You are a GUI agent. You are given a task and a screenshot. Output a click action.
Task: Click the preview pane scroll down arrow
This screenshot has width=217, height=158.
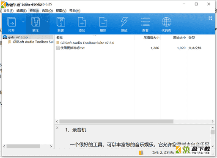point(212,146)
